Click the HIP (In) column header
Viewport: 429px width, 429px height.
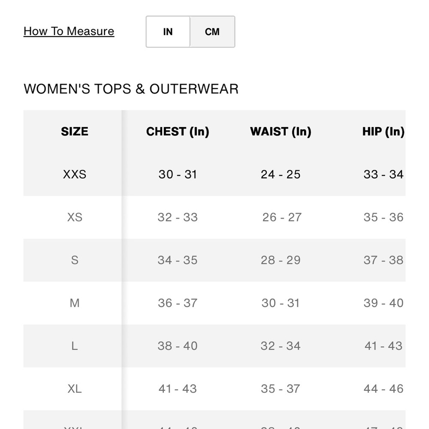coord(383,132)
